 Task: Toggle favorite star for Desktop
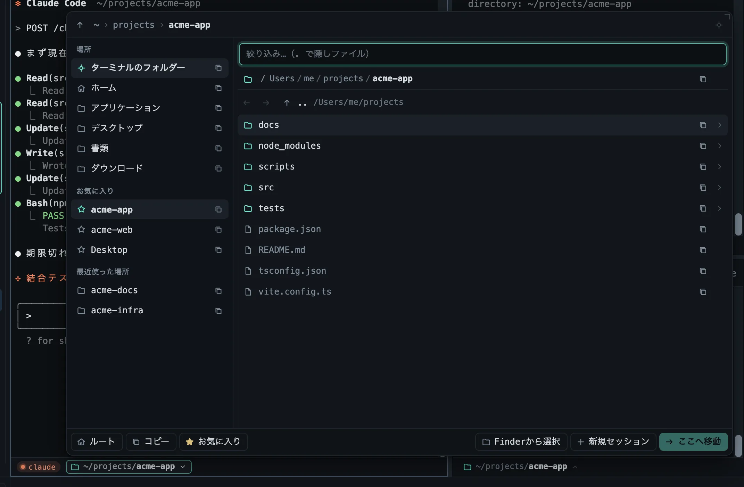click(x=81, y=250)
